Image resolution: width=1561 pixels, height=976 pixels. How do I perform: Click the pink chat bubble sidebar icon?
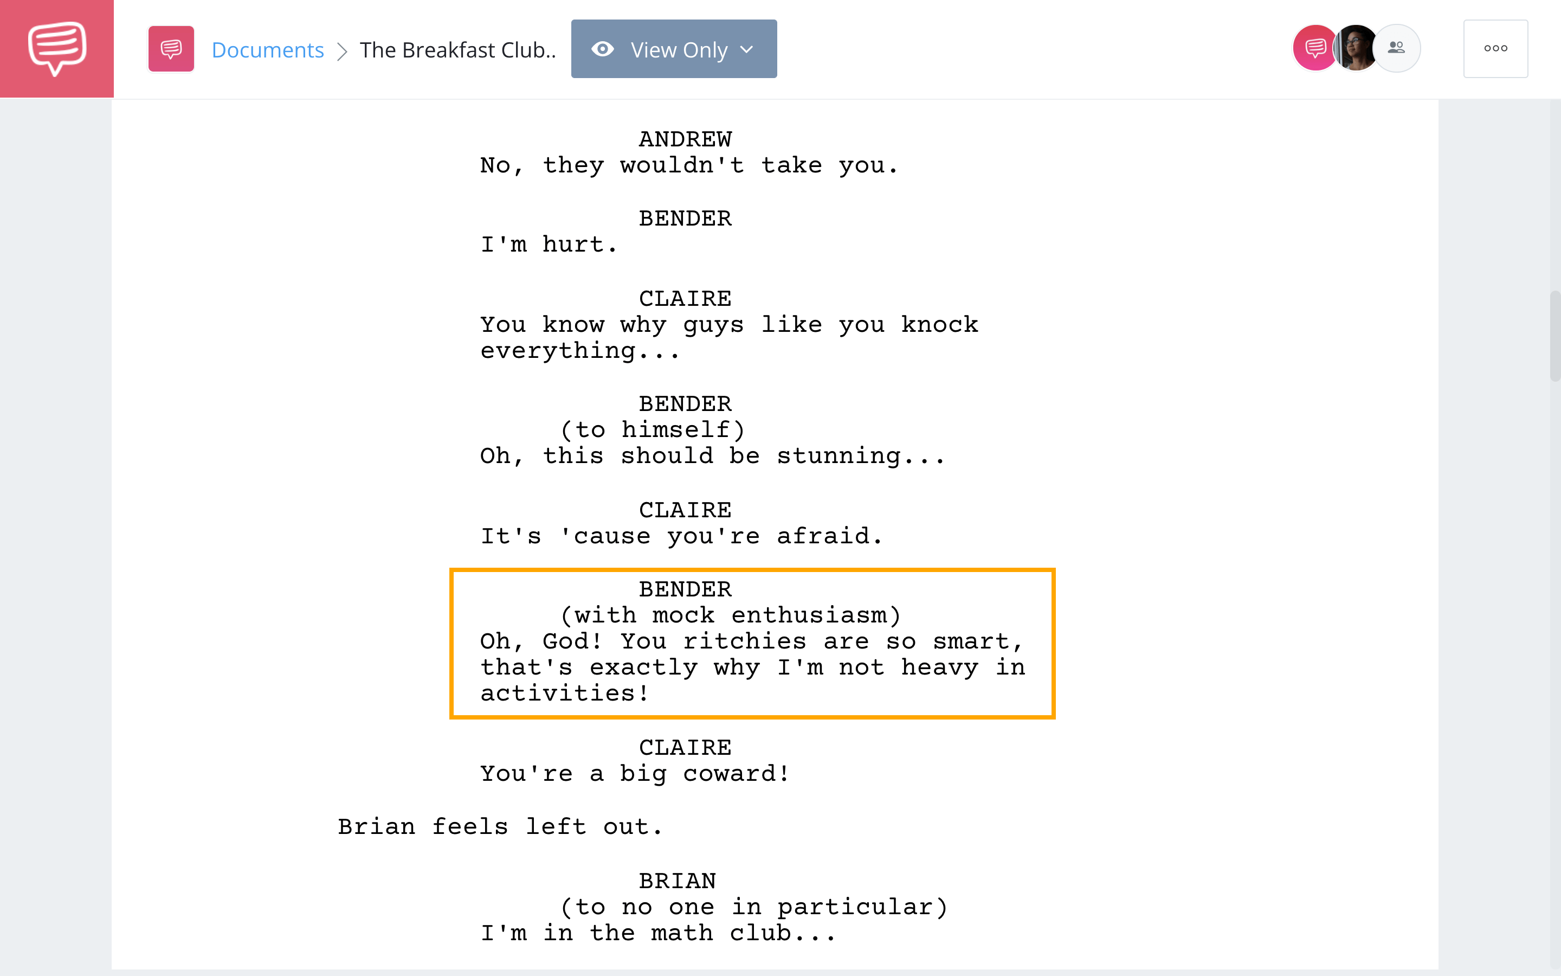(x=56, y=48)
